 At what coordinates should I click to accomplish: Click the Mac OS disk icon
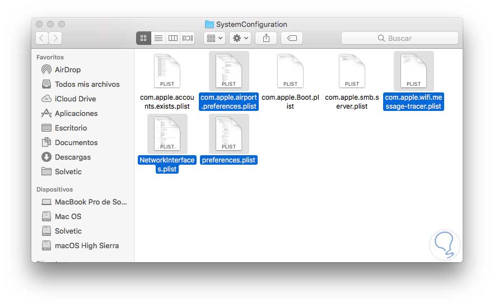coord(46,216)
